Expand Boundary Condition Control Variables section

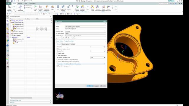coord(81,64)
